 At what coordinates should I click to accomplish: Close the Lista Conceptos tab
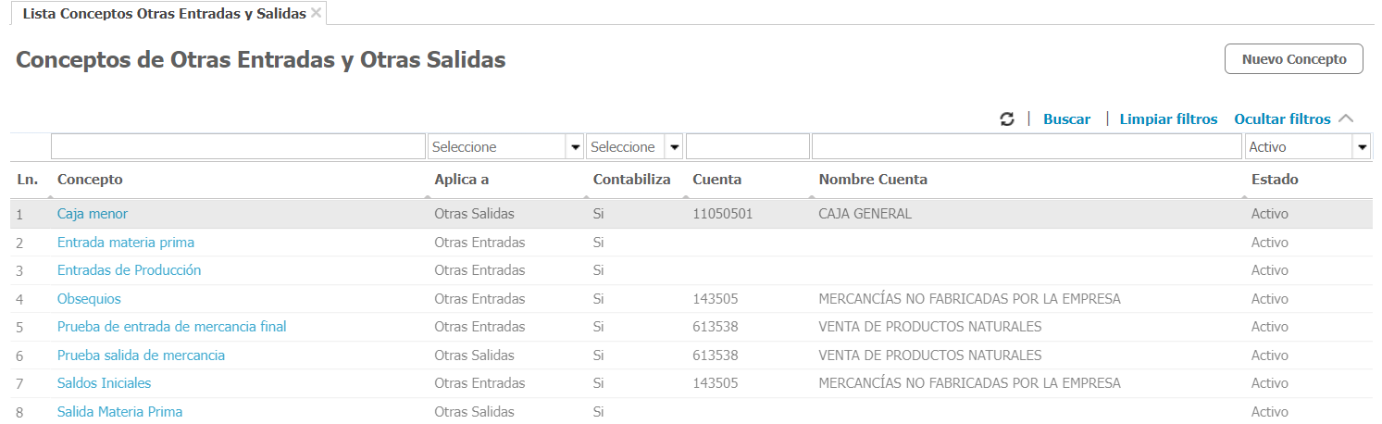(317, 13)
